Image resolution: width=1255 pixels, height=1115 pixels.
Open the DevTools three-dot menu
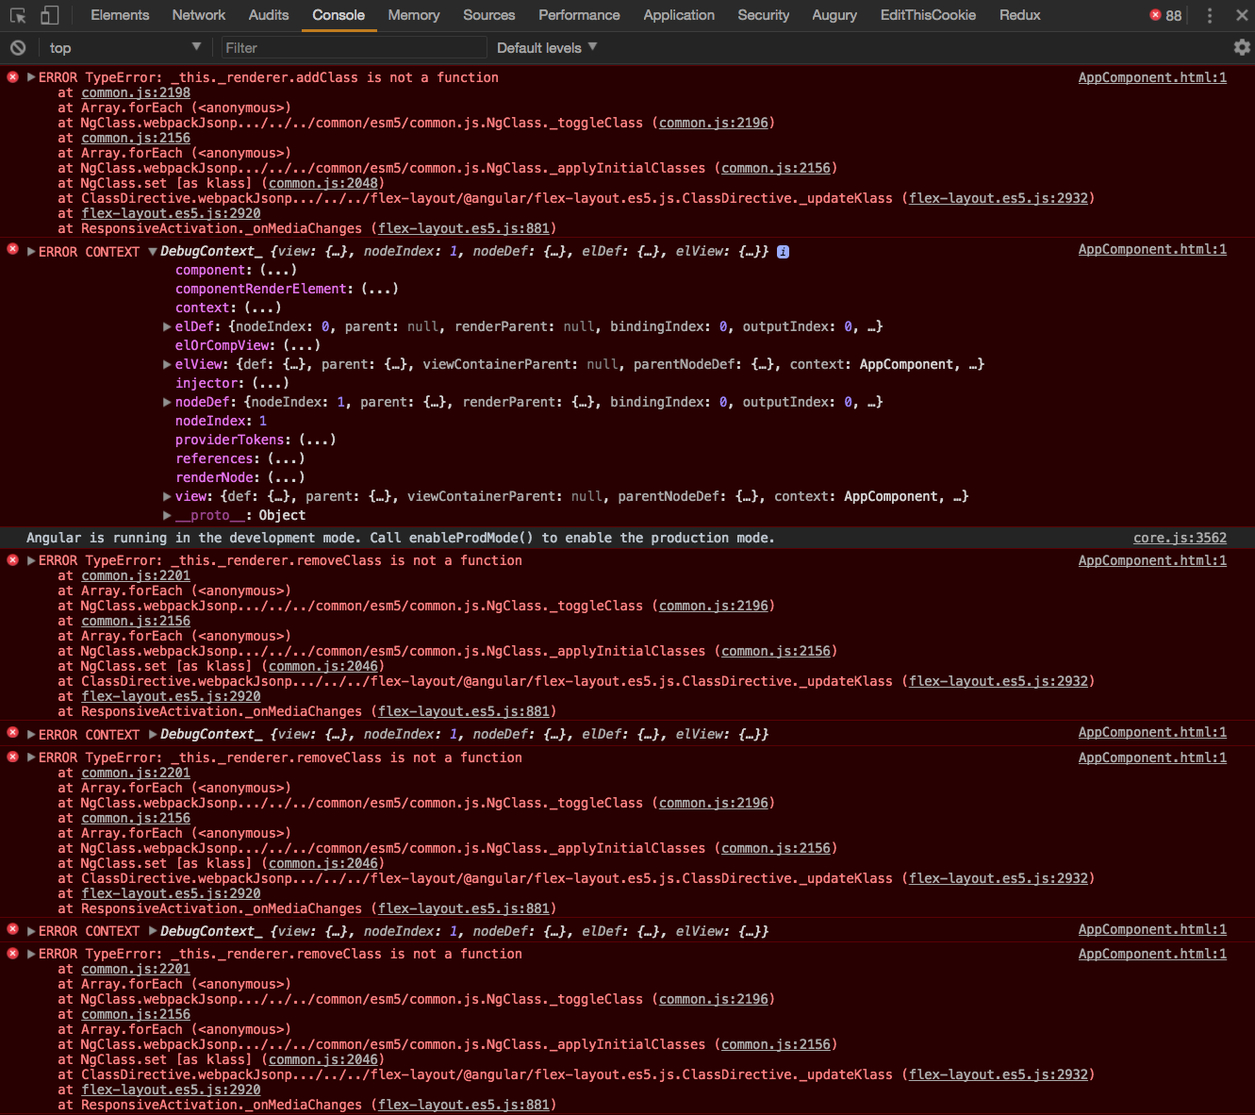[1210, 15]
